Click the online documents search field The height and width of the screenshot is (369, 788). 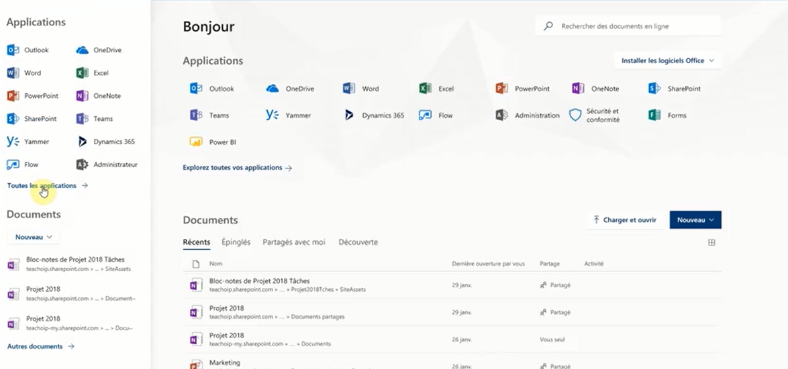(x=628, y=26)
